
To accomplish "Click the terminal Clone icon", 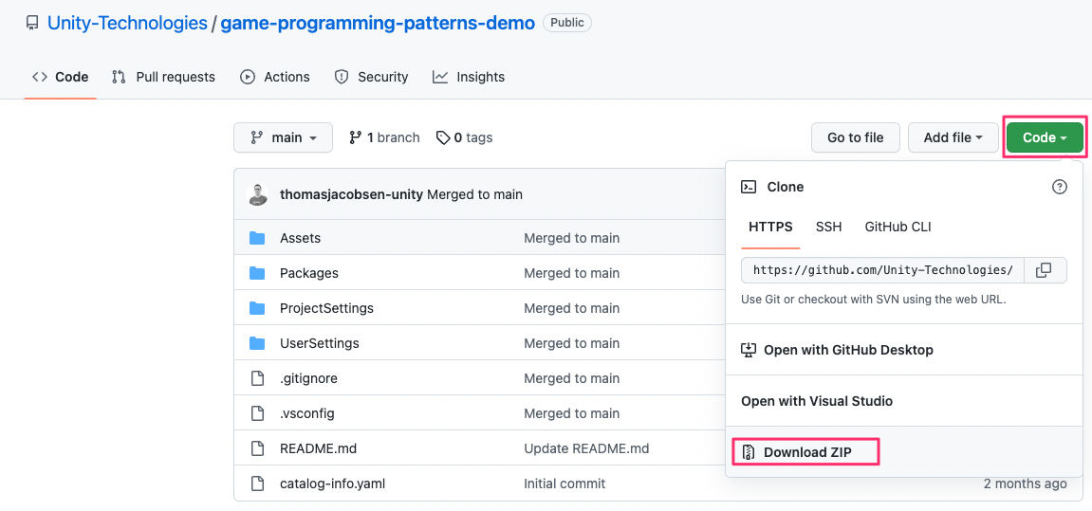I will [x=749, y=187].
